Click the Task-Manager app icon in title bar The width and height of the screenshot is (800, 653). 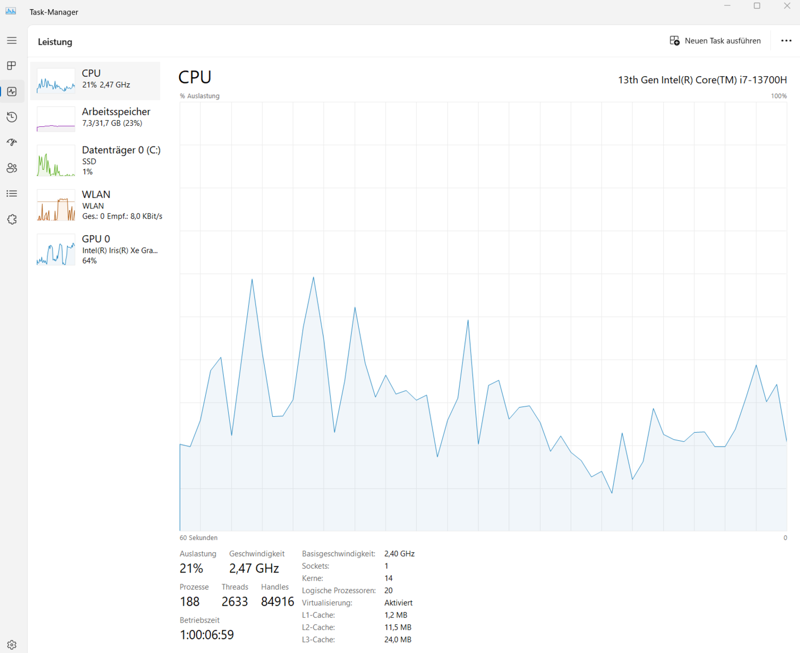click(11, 11)
